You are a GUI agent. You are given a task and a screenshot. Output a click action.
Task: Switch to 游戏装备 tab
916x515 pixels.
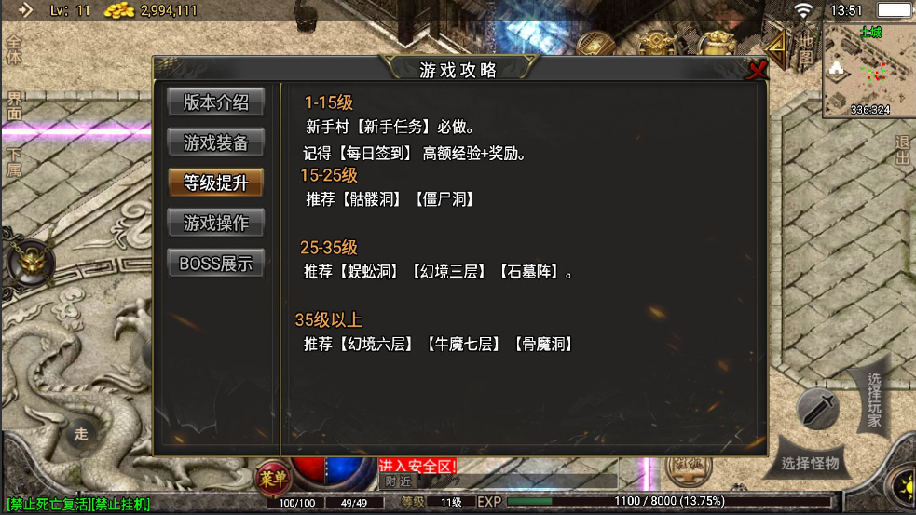click(x=215, y=142)
